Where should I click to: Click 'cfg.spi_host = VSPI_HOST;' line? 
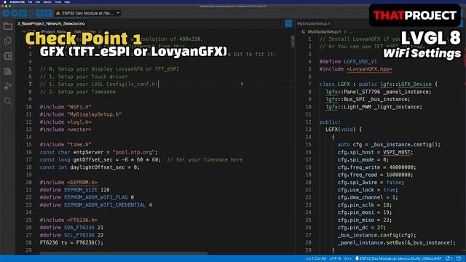pos(376,152)
